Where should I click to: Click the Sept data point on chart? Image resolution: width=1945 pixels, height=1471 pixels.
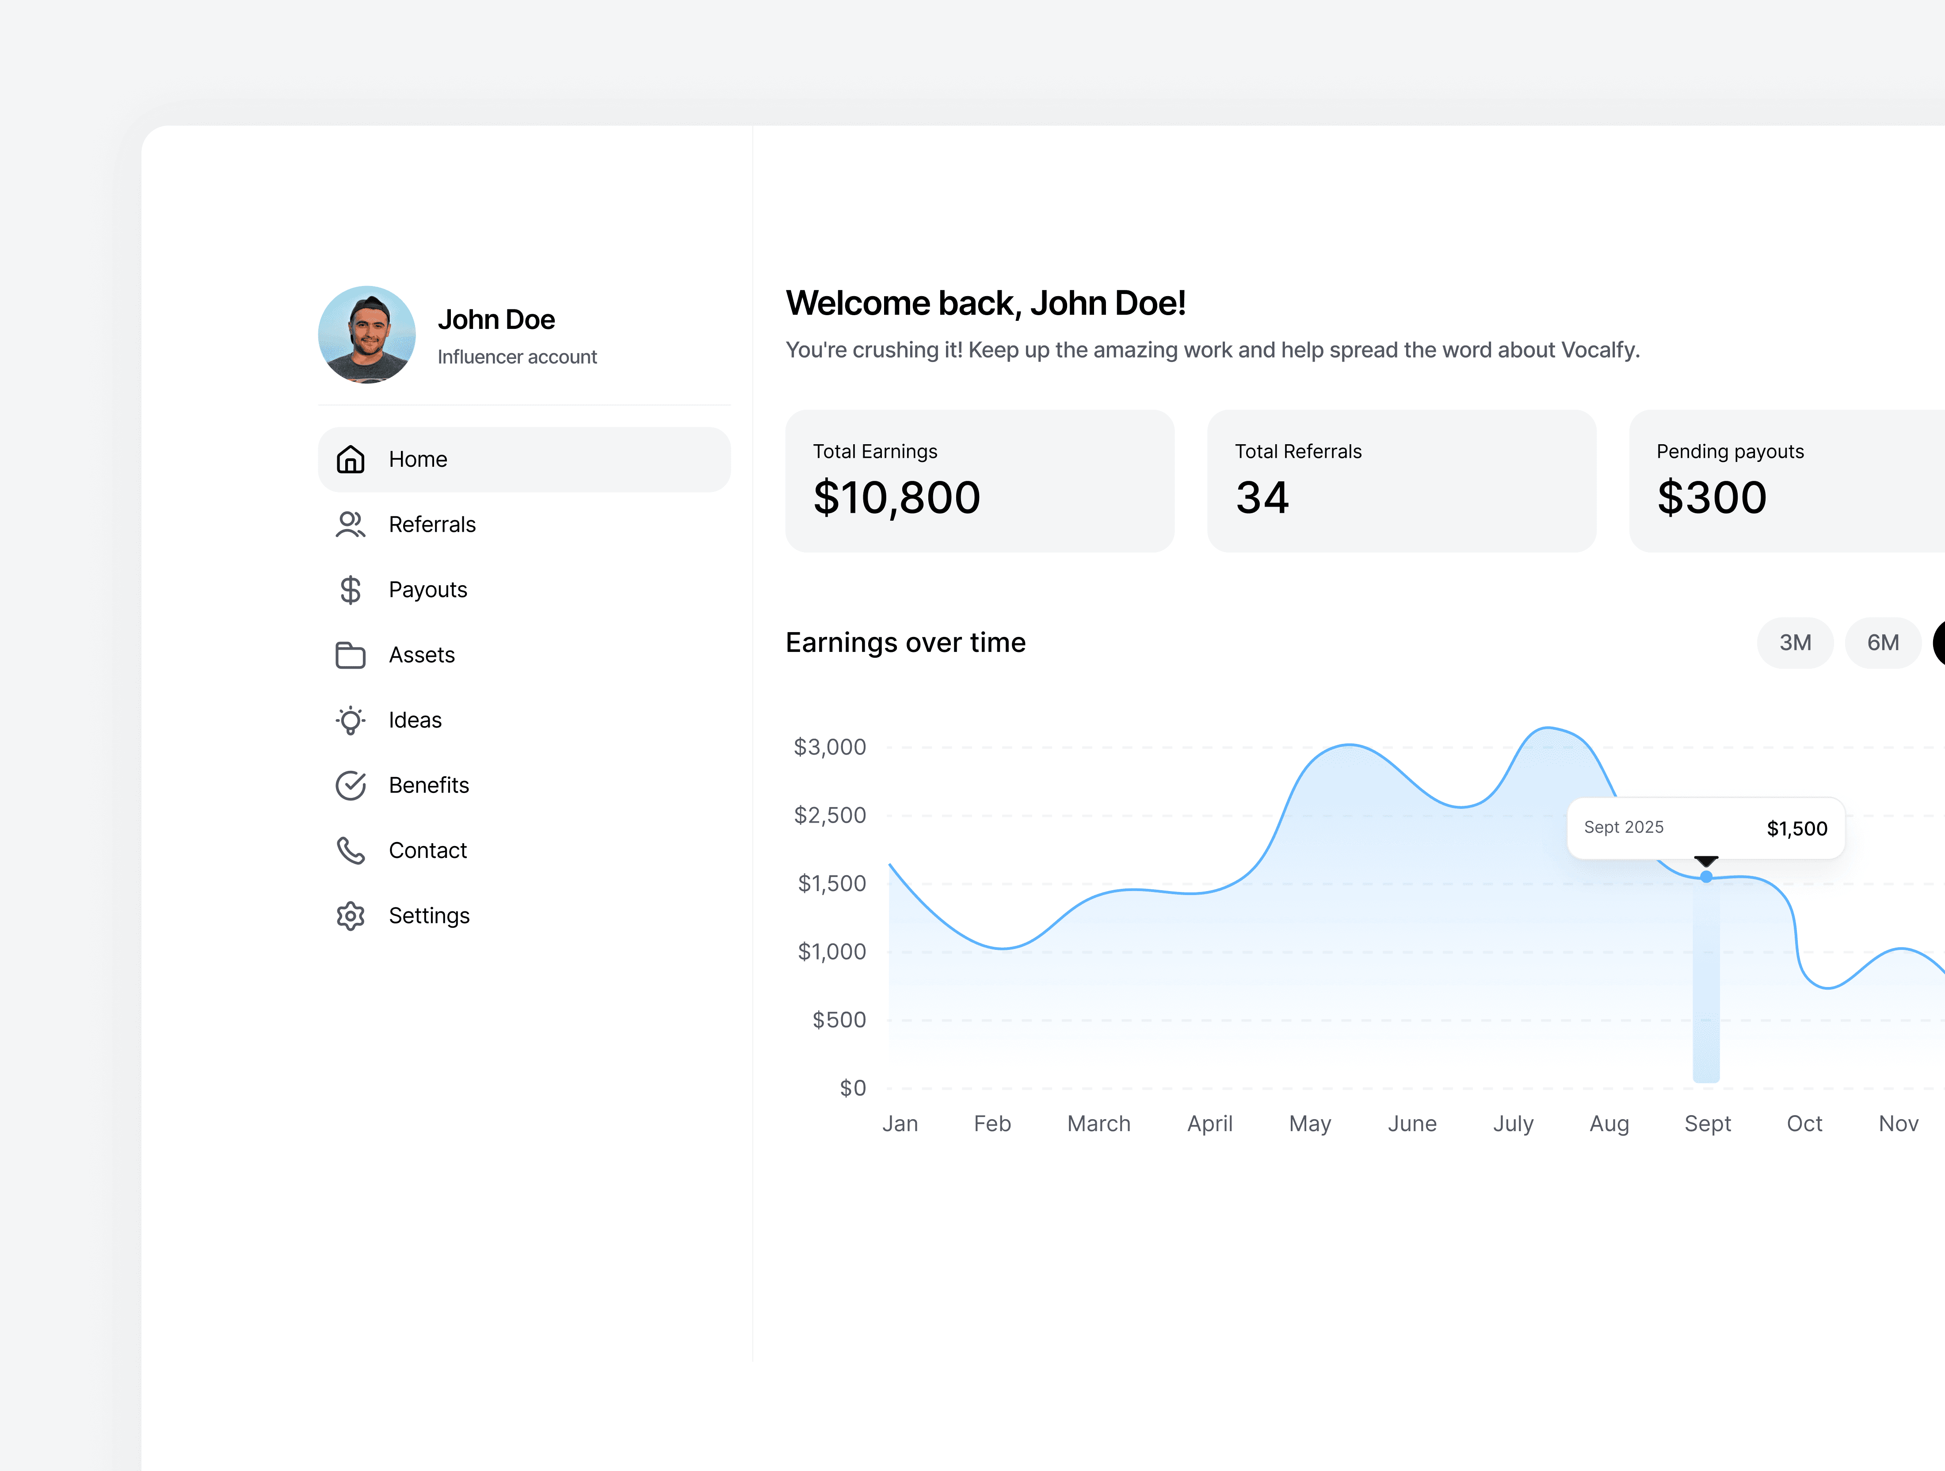(1706, 877)
